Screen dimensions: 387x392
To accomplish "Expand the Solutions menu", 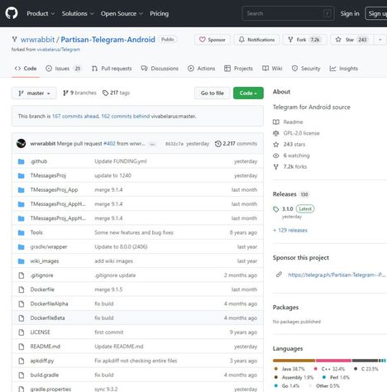I will pyautogui.click(x=78, y=13).
